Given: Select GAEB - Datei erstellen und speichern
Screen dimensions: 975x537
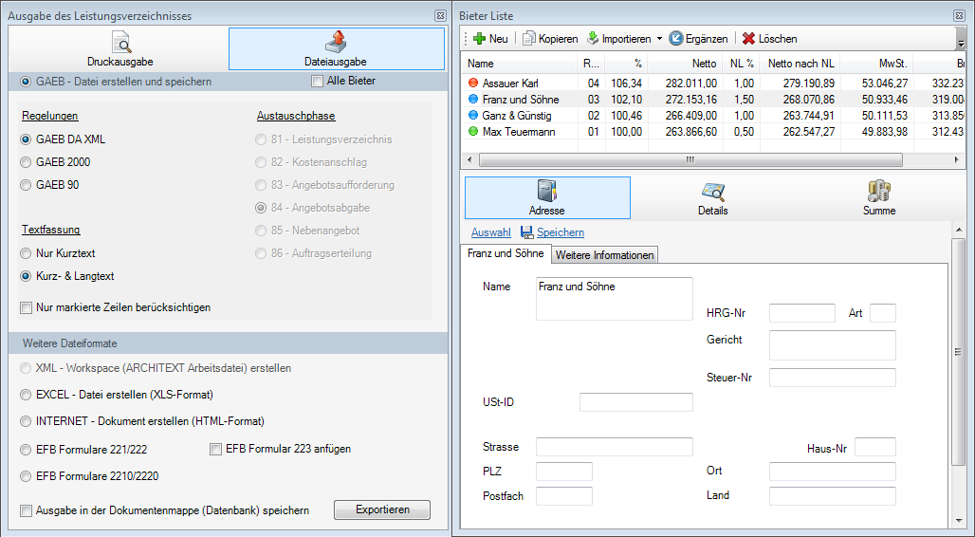Looking at the screenshot, I should pos(26,82).
